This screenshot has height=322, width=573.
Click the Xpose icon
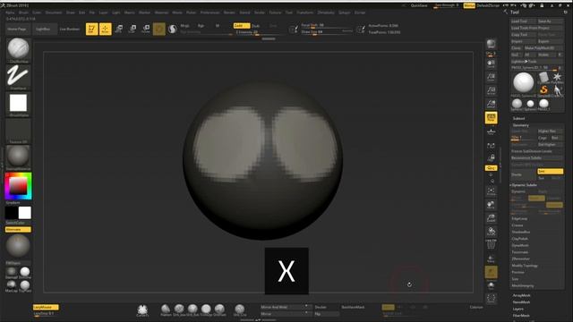pos(492,298)
